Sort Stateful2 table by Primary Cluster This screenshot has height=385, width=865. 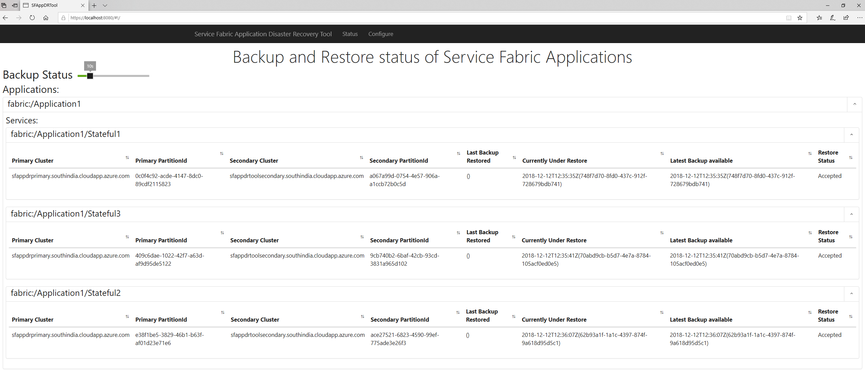(127, 317)
